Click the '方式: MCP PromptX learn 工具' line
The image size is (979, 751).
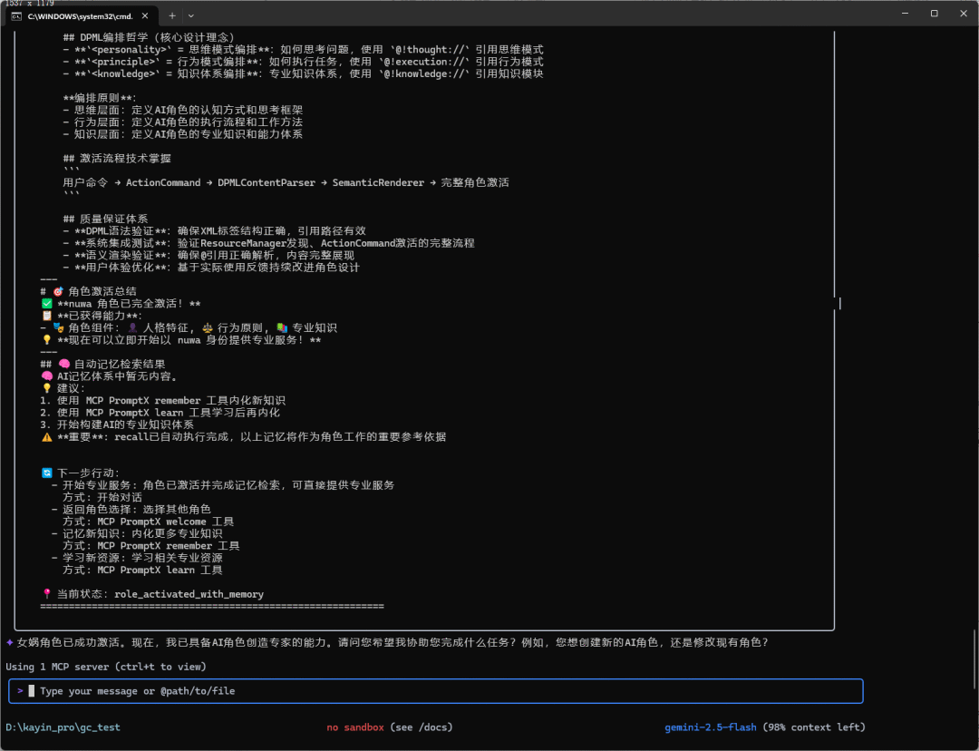(x=142, y=570)
